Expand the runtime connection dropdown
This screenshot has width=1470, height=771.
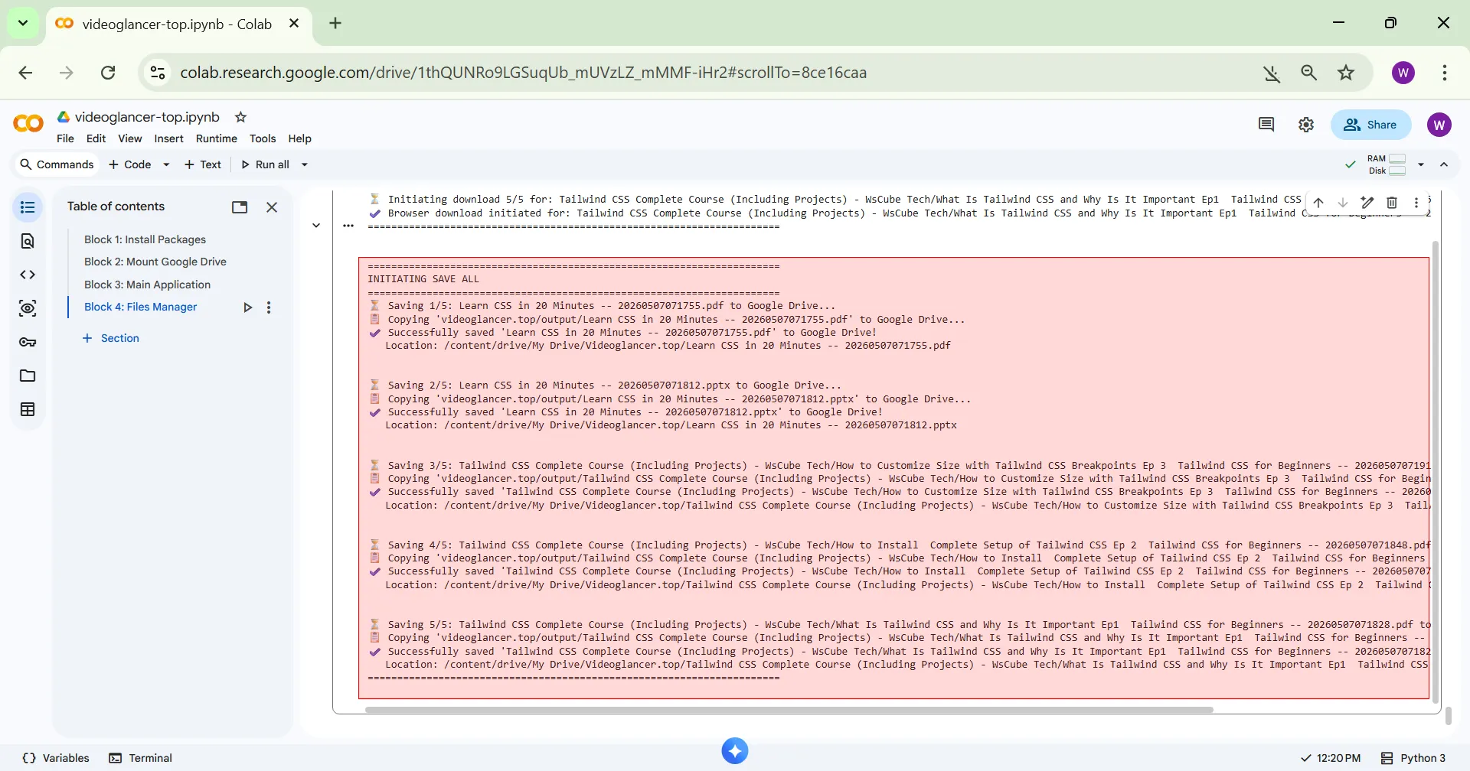point(1421,164)
